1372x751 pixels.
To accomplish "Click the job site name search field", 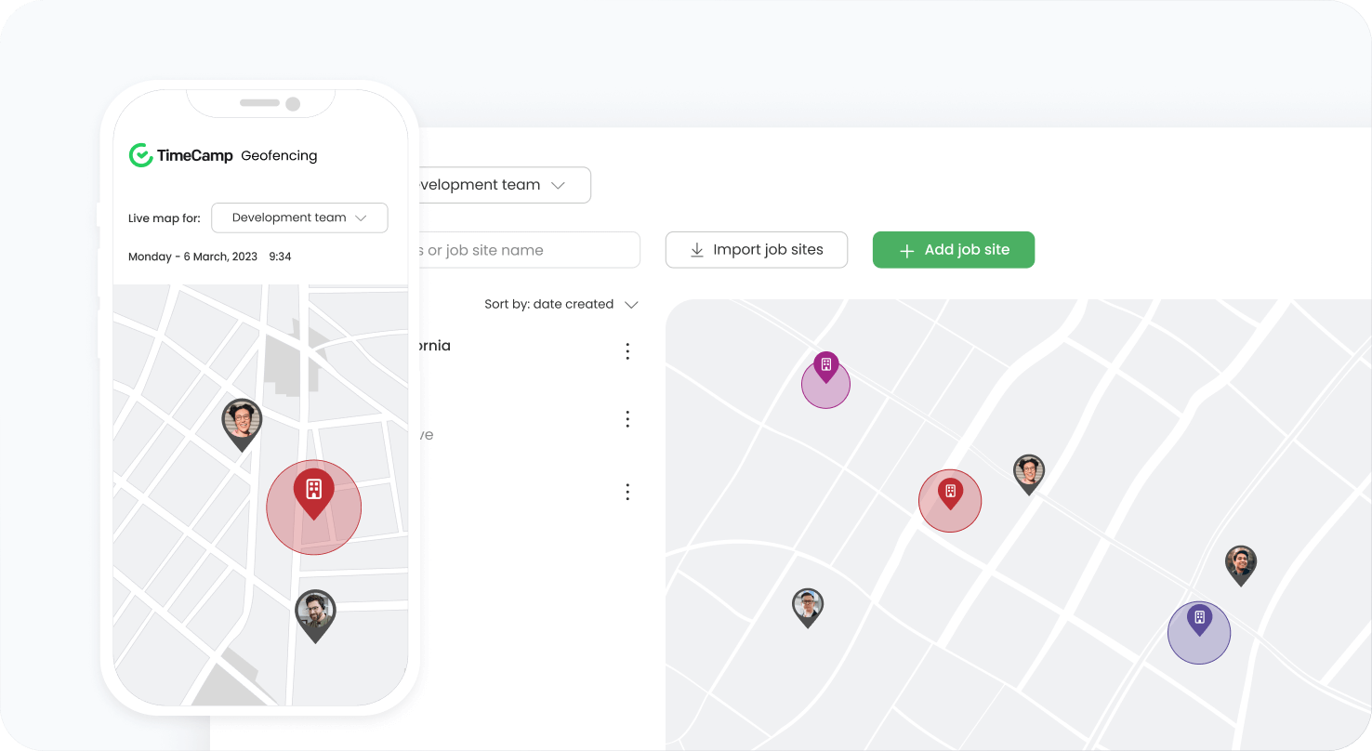I will click(x=525, y=250).
